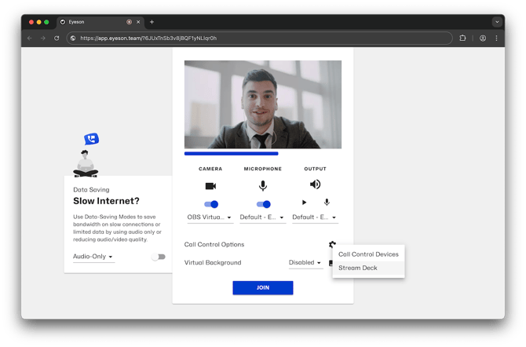Turn off the camera toggle
Screen dimensions: 526x347
point(210,204)
